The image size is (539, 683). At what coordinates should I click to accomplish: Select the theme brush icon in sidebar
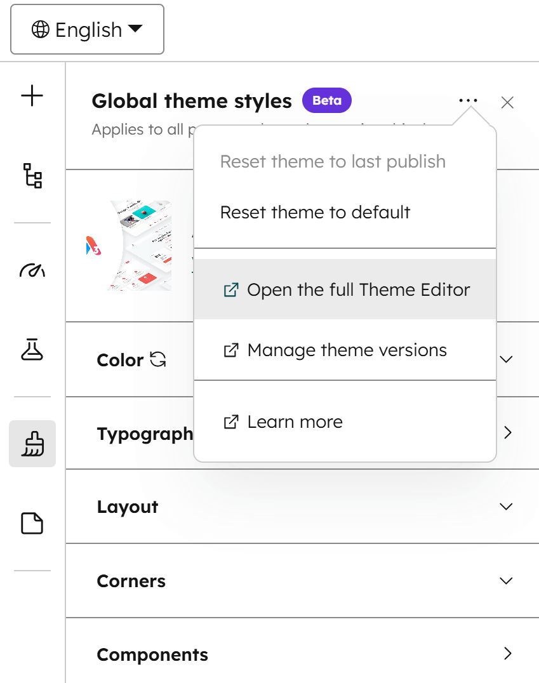click(32, 443)
